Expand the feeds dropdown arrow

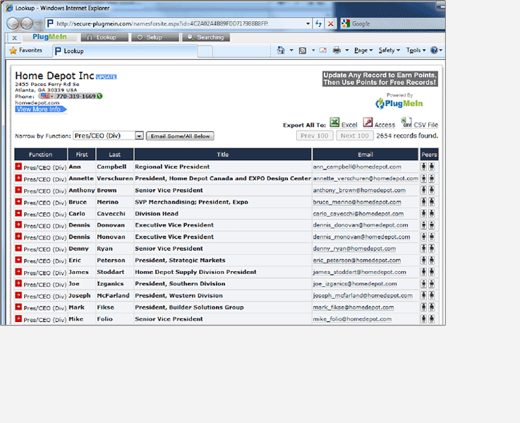point(313,50)
